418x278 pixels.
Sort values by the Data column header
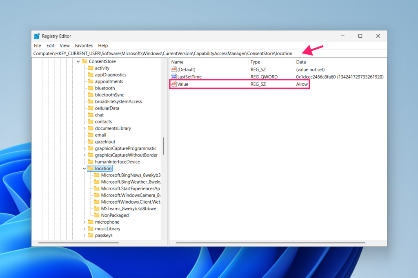[x=340, y=62]
